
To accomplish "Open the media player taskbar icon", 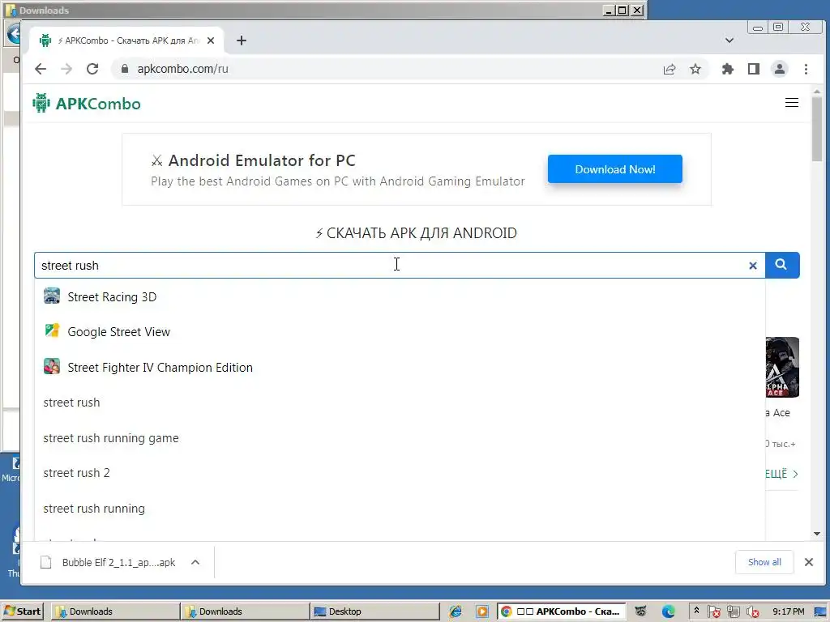I will (x=481, y=611).
